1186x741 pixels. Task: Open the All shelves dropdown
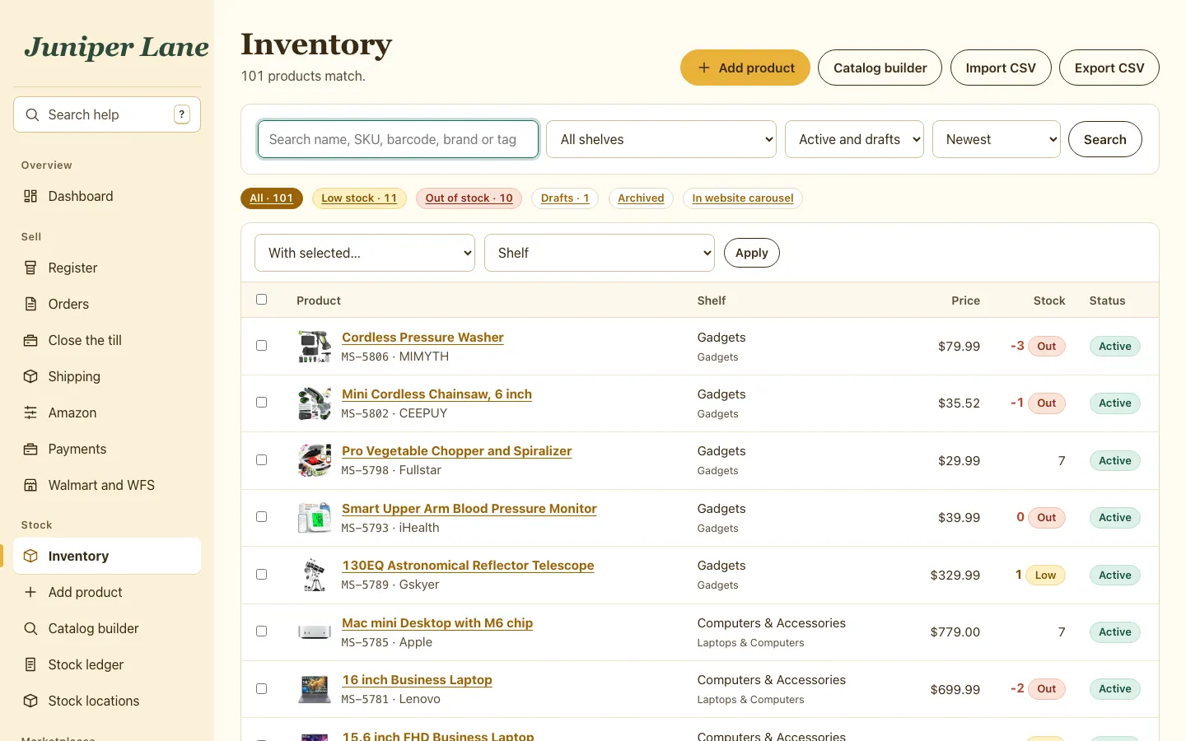point(661,139)
